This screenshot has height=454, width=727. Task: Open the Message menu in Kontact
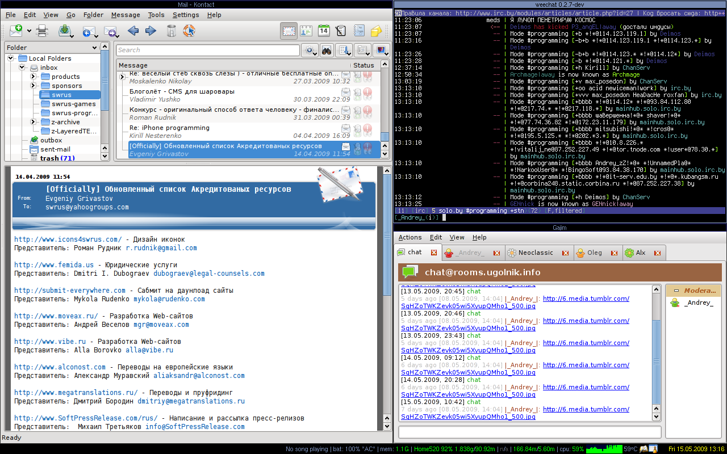tap(126, 15)
